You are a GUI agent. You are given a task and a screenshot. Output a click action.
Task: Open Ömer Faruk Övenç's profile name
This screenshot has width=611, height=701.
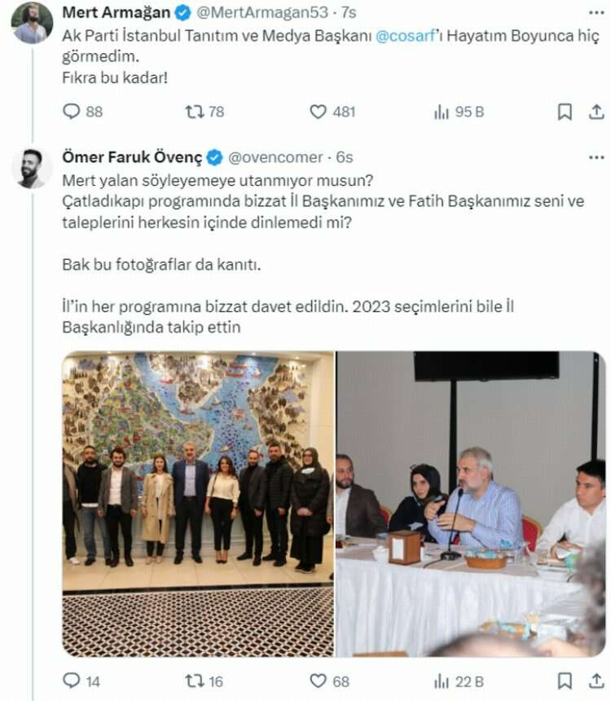(x=132, y=157)
